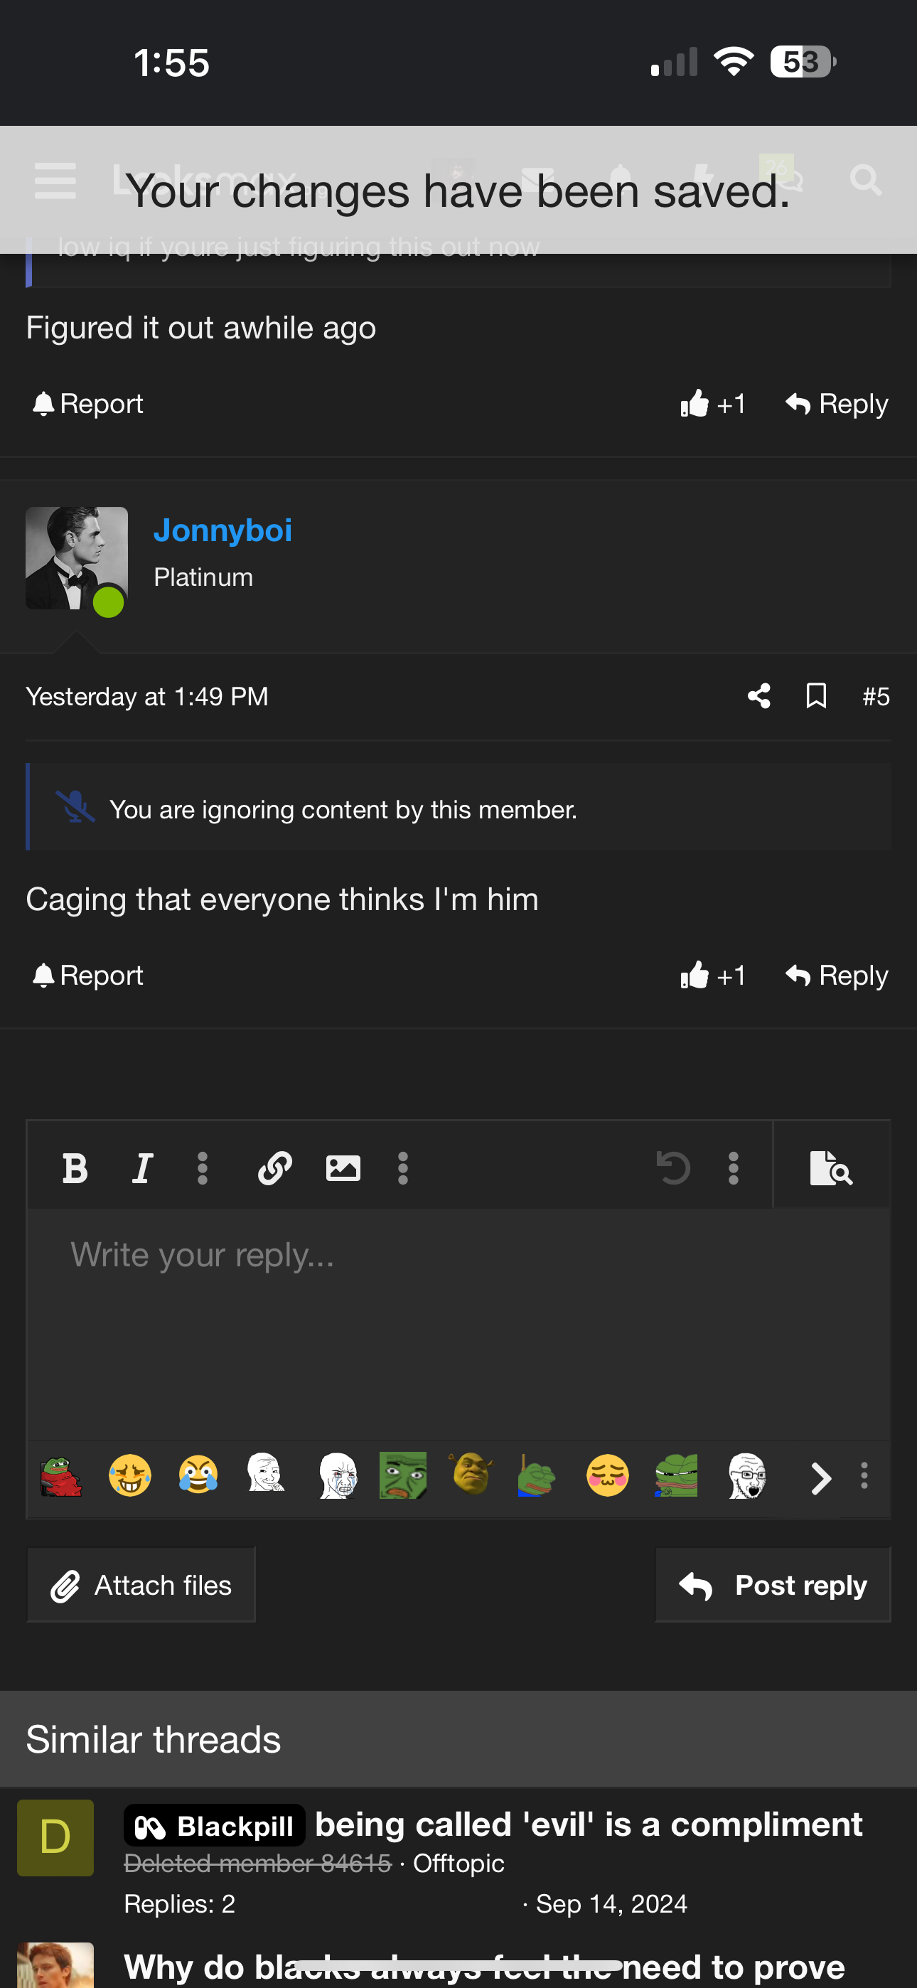This screenshot has height=1988, width=917.
Task: Open Jonnyboi's profile link
Action: point(222,530)
